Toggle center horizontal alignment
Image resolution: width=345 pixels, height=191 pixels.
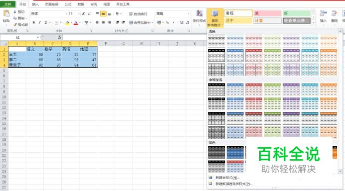(x=103, y=22)
